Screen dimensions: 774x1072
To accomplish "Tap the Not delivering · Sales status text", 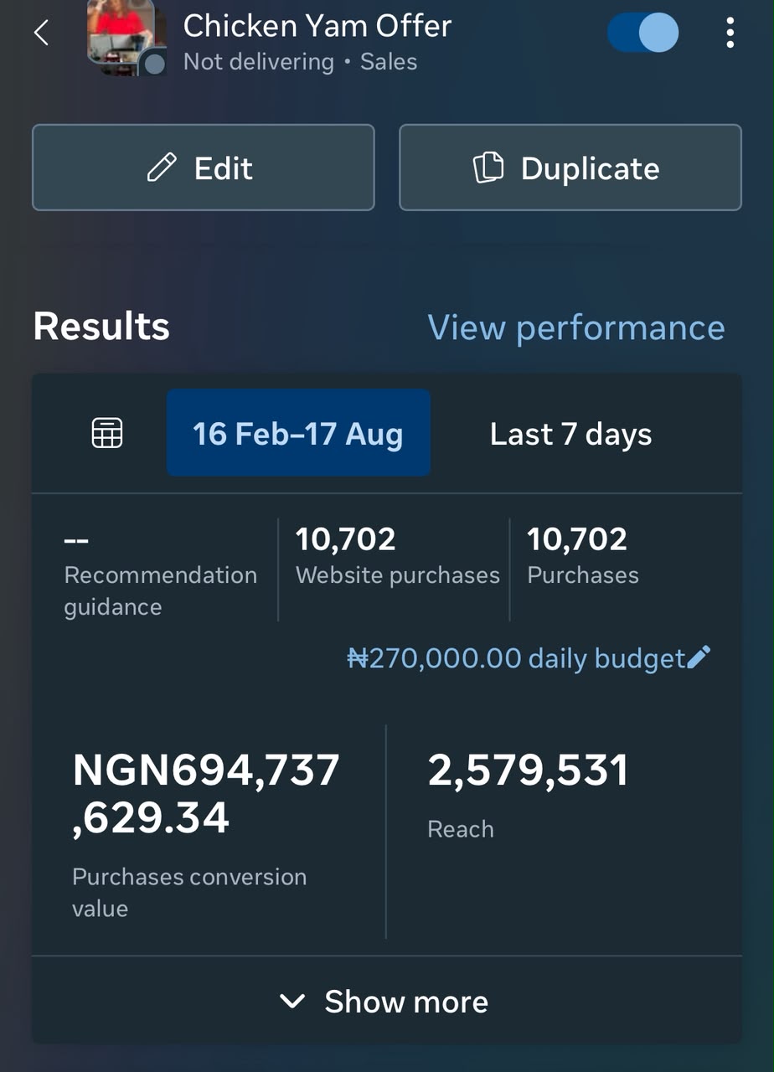I will coord(300,62).
